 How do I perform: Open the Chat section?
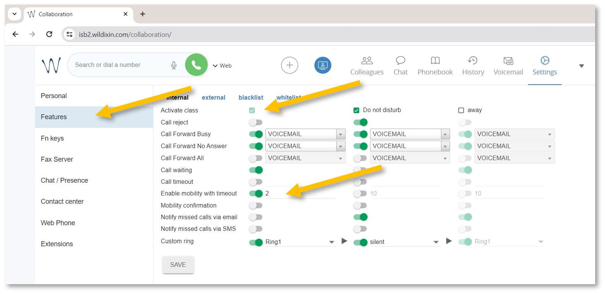click(400, 66)
